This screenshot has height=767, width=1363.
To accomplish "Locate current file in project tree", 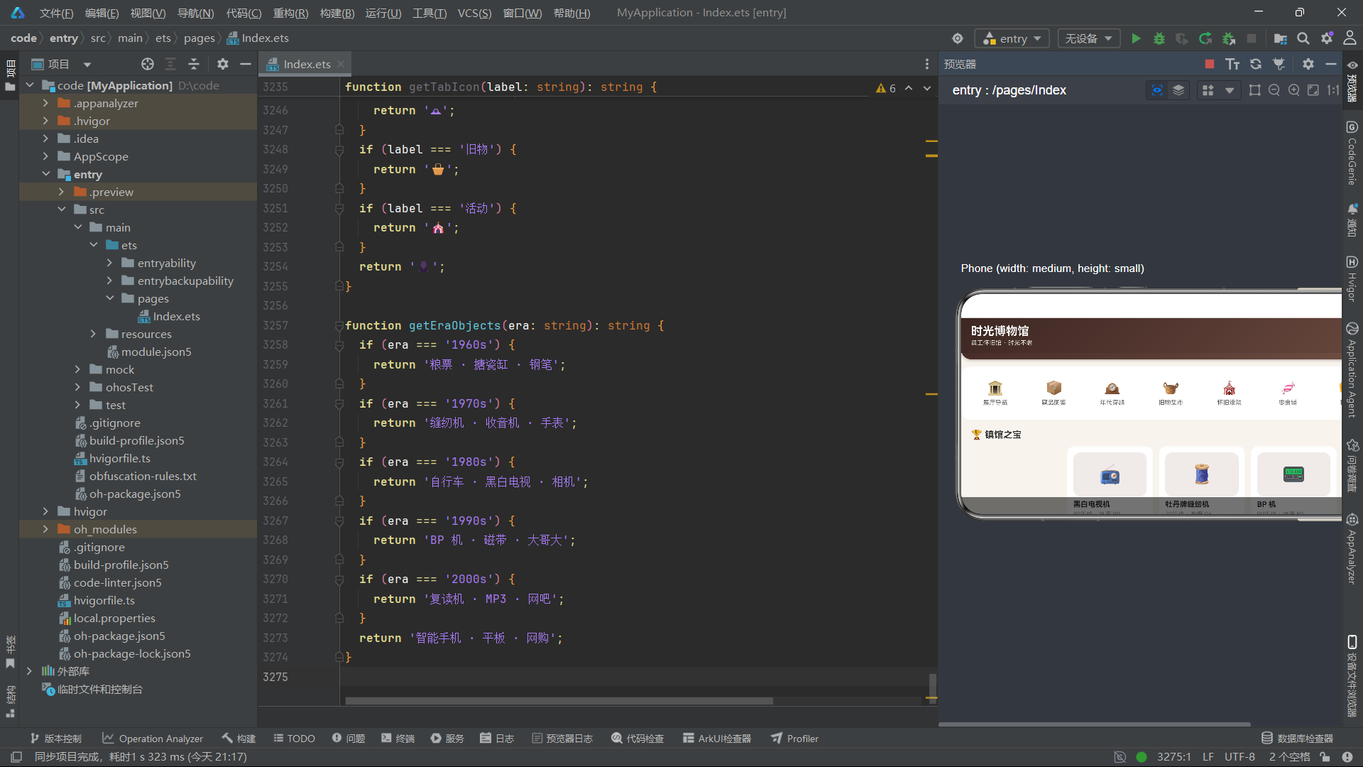I will point(148,64).
